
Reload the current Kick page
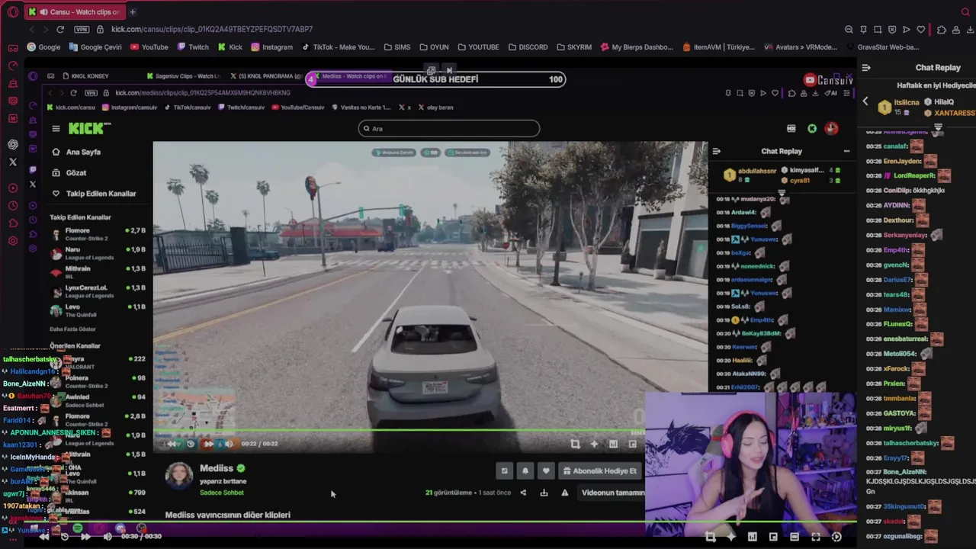pyautogui.click(x=60, y=29)
